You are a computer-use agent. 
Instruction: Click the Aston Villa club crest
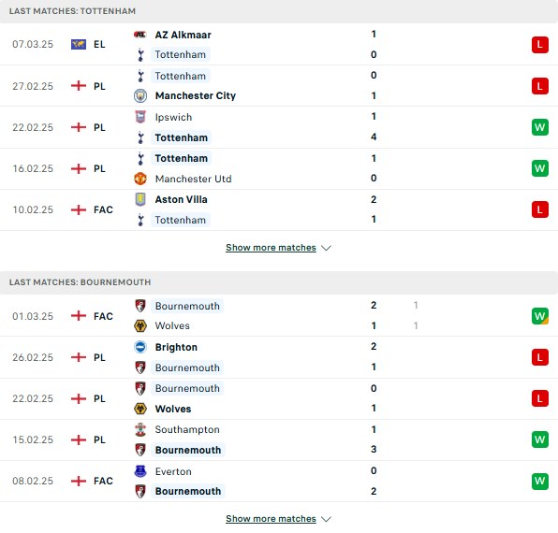[x=140, y=199]
